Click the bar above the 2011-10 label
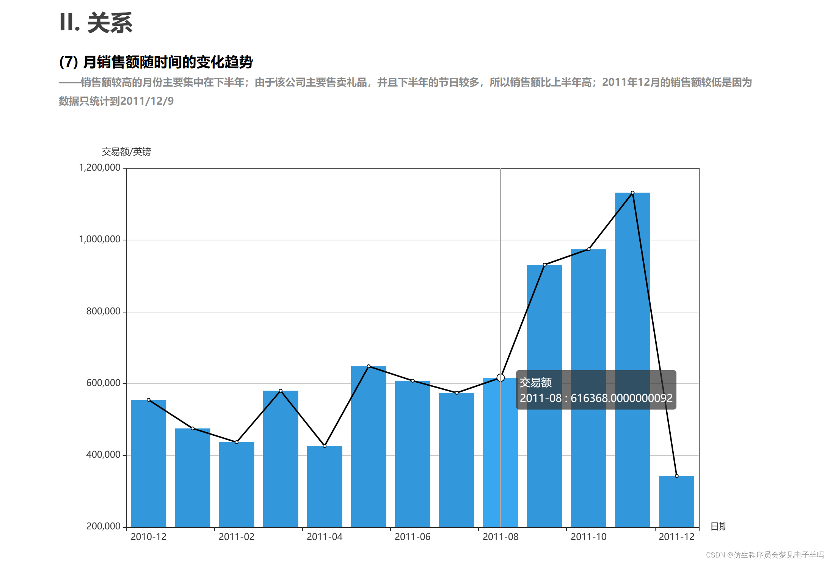 click(588, 388)
